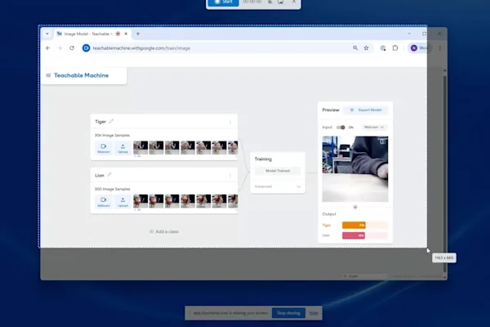Open a new tab with the plus button
The width and height of the screenshot is (490, 327).
pyautogui.click(x=138, y=34)
